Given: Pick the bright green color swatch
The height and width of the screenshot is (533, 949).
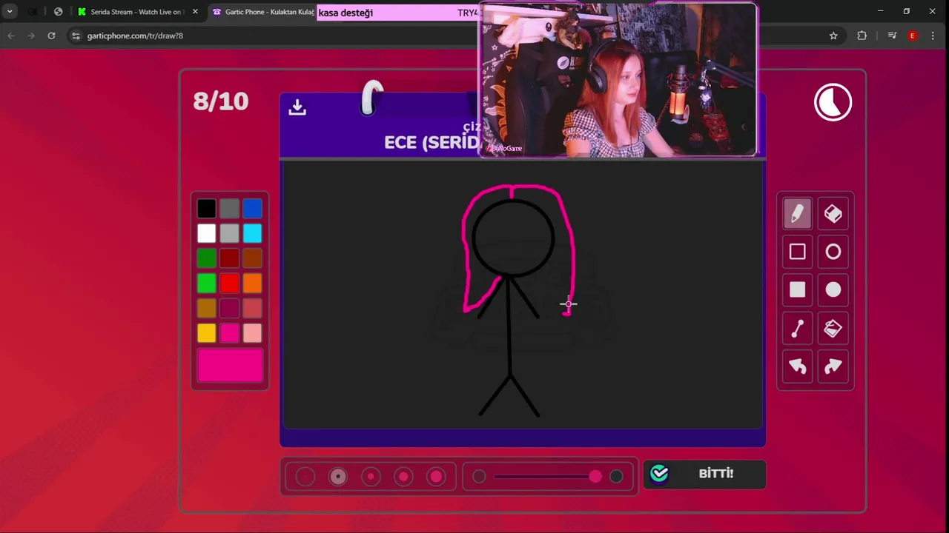Looking at the screenshot, I should [207, 284].
